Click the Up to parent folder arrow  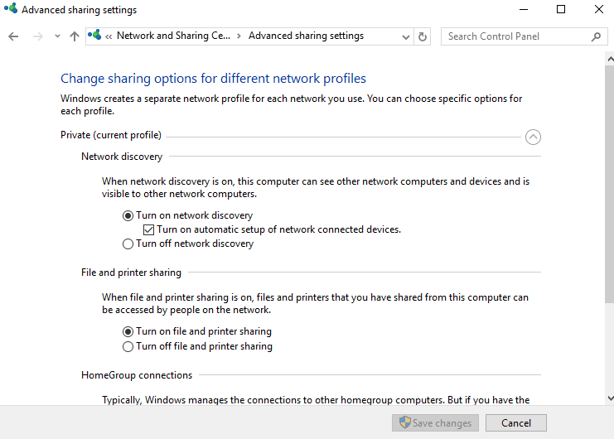pos(75,36)
